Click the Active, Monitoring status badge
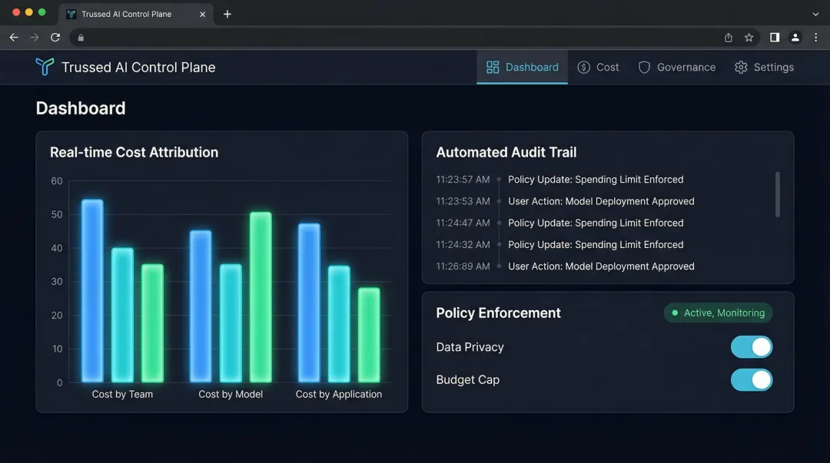Image resolution: width=830 pixels, height=463 pixels. (718, 313)
